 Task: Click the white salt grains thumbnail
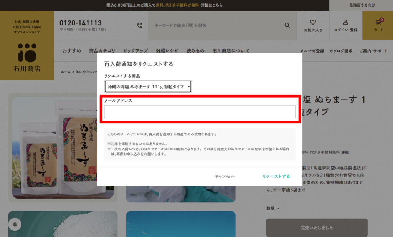[x=63, y=224]
